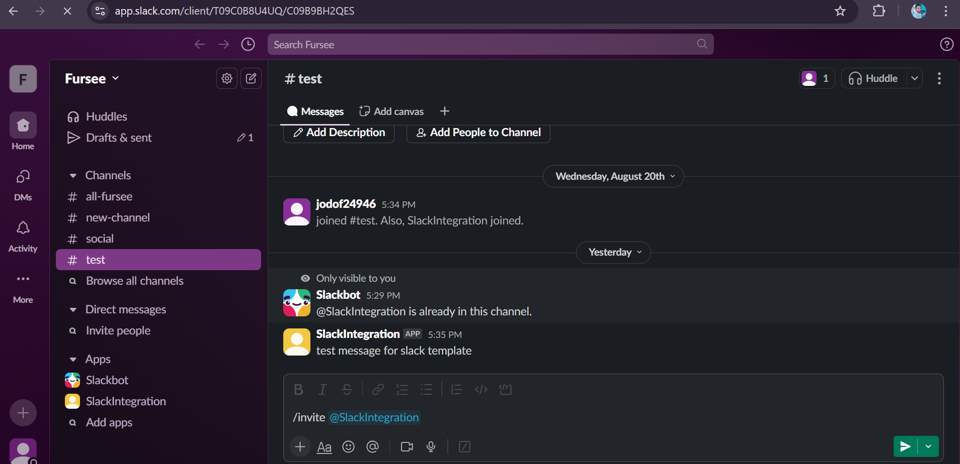960x464 pixels.
Task: Start a Huddle in #test
Action: coord(874,78)
